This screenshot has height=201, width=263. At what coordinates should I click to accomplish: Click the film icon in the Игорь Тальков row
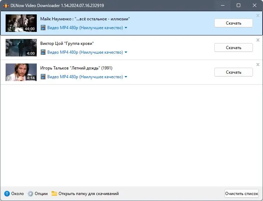tap(43, 76)
